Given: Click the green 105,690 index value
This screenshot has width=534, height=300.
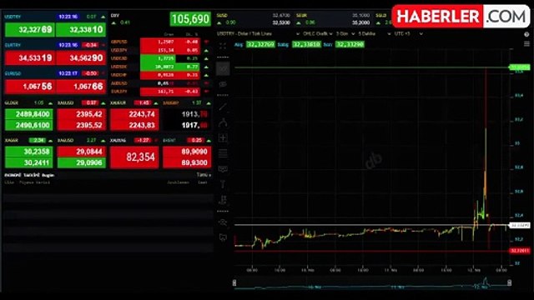Looking at the screenshot, I should (190, 19).
